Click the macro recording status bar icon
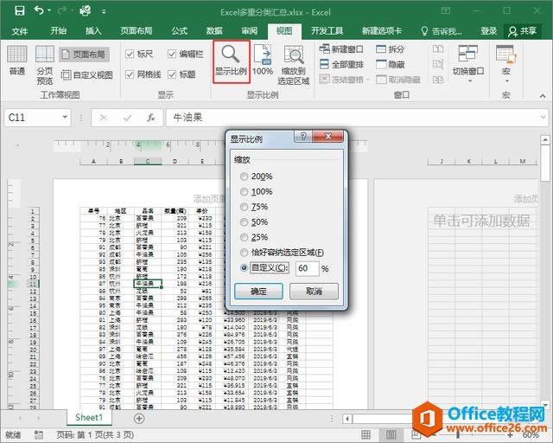The image size is (553, 443). coord(38,434)
